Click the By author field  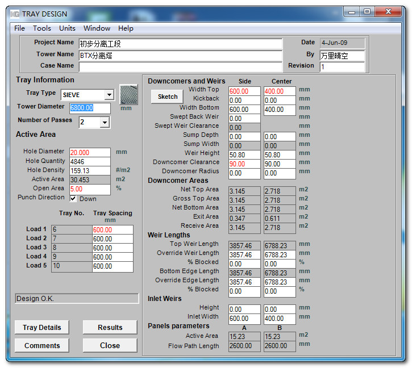point(342,56)
